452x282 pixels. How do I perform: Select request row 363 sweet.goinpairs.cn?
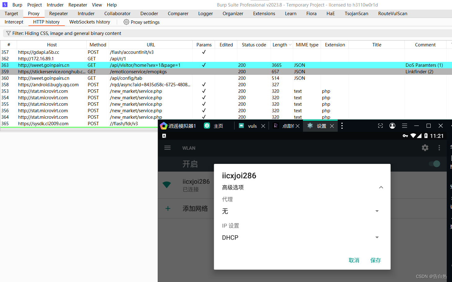226,65
